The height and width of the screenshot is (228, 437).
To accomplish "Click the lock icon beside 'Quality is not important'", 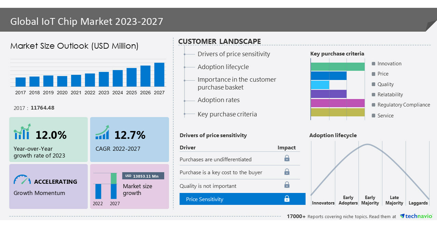I will coord(287,185).
